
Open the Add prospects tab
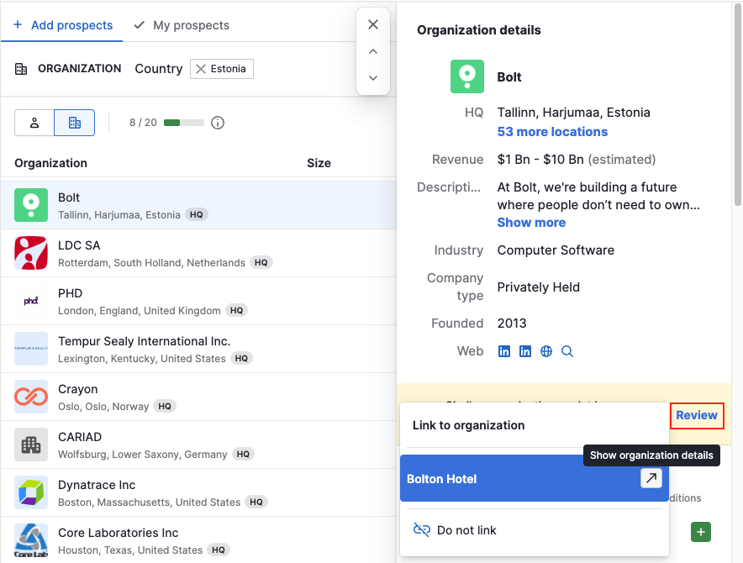pyautogui.click(x=63, y=25)
